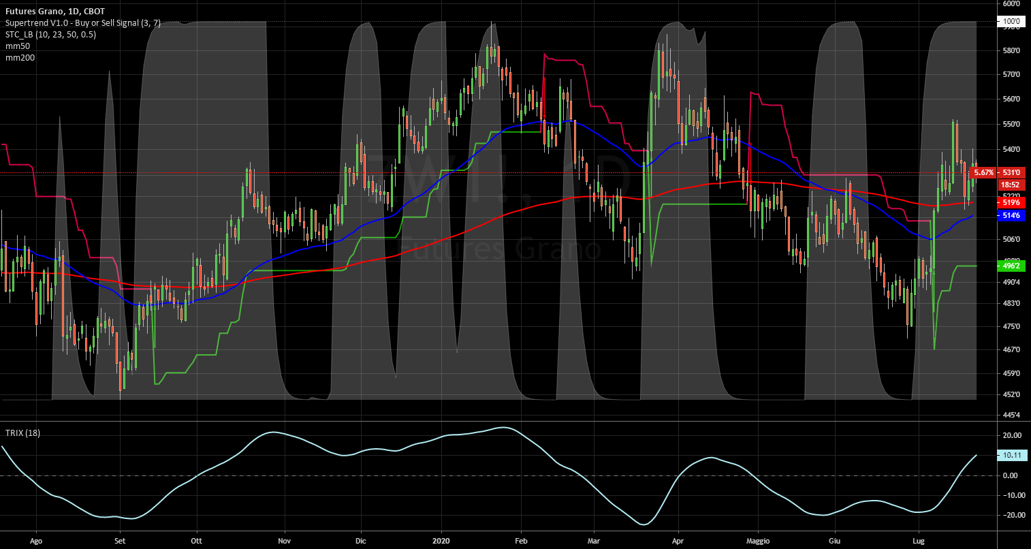1031x549 pixels.
Task: Click the 483'0 price axis tick
Action: (1011, 303)
